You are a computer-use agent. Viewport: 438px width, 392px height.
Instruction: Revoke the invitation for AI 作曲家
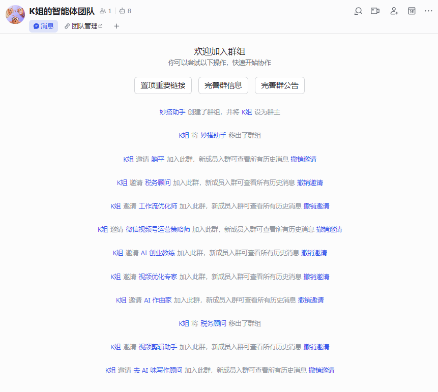pyautogui.click(x=311, y=300)
